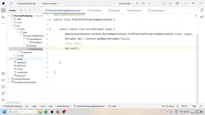Collapse all icon in Project panel header
The width and height of the screenshot is (205, 115).
pyautogui.click(x=30, y=10)
